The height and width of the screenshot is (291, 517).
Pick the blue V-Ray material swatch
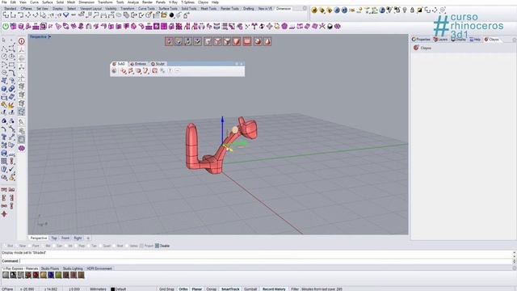[51, 275]
